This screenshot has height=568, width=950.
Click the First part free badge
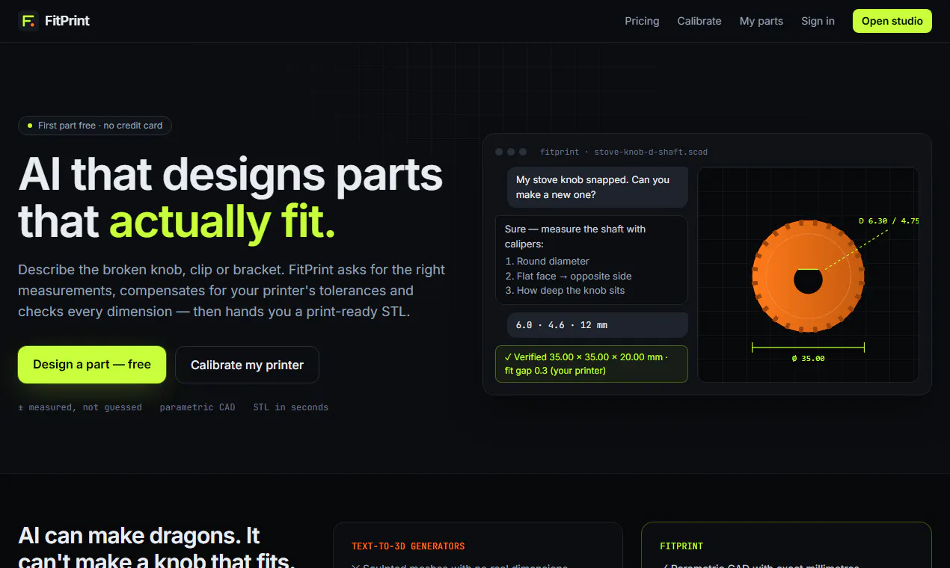[95, 126]
